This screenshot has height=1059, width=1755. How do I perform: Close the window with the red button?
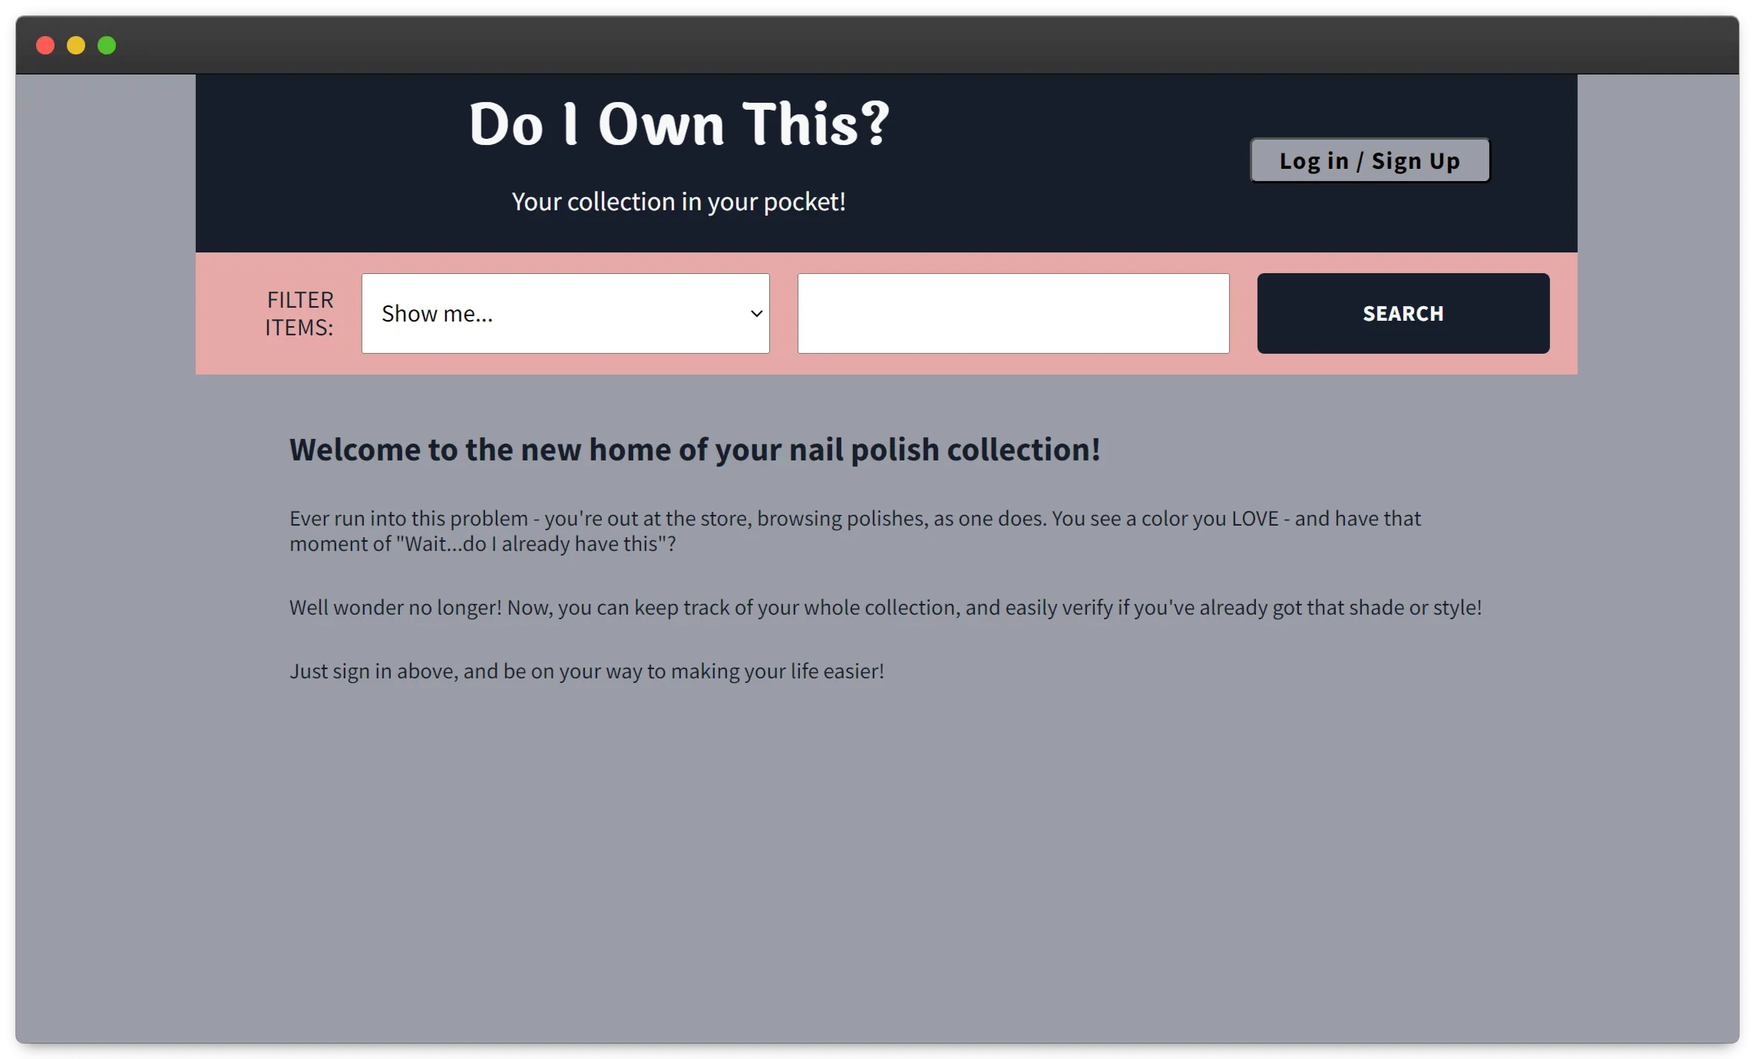pos(45,45)
